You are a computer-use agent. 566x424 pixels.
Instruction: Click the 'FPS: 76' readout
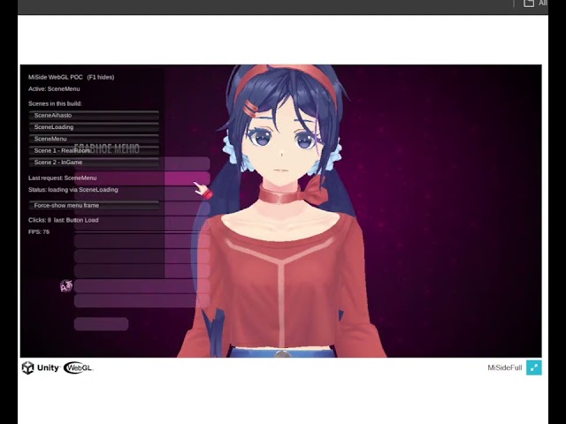(x=39, y=231)
